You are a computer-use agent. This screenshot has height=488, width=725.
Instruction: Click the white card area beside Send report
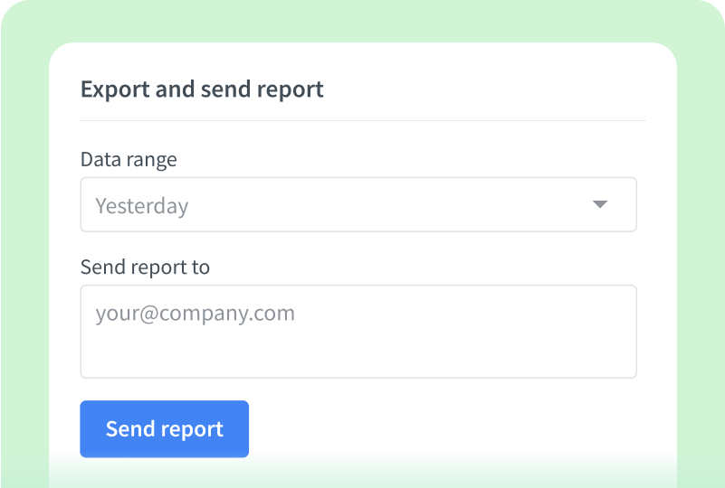click(x=453, y=429)
